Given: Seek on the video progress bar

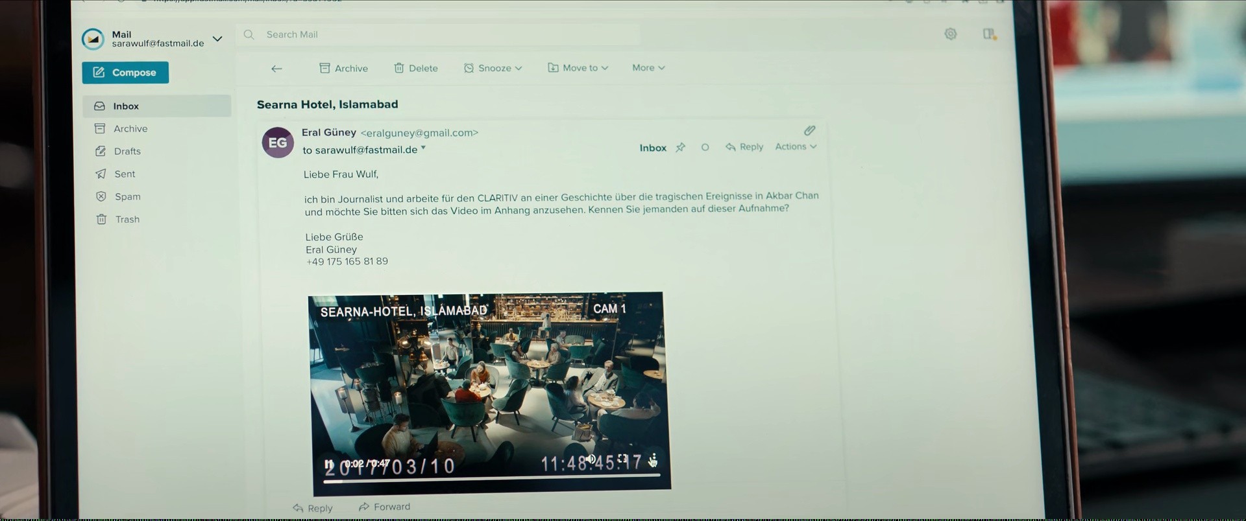Looking at the screenshot, I should [492, 478].
